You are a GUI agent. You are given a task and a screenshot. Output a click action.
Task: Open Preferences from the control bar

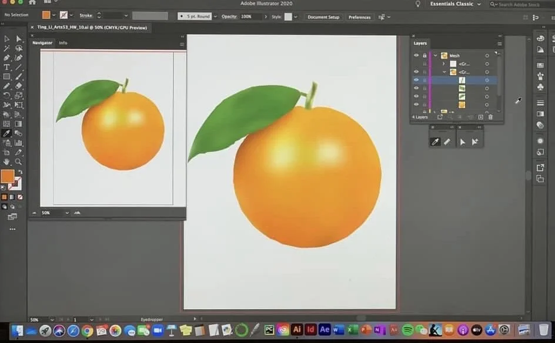359,17
